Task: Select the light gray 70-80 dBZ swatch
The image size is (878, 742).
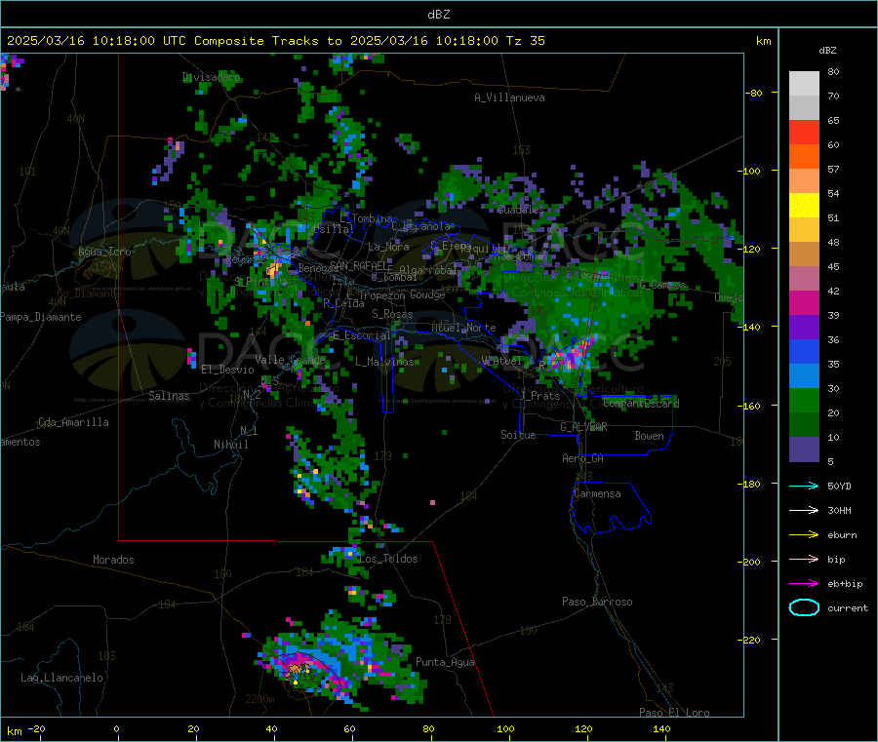Action: pyautogui.click(x=804, y=84)
